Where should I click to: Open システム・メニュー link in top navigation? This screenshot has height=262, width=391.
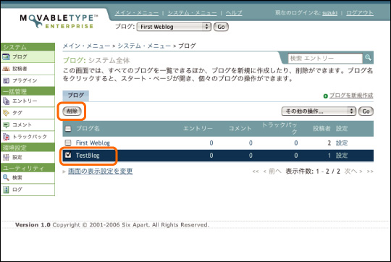193,13
